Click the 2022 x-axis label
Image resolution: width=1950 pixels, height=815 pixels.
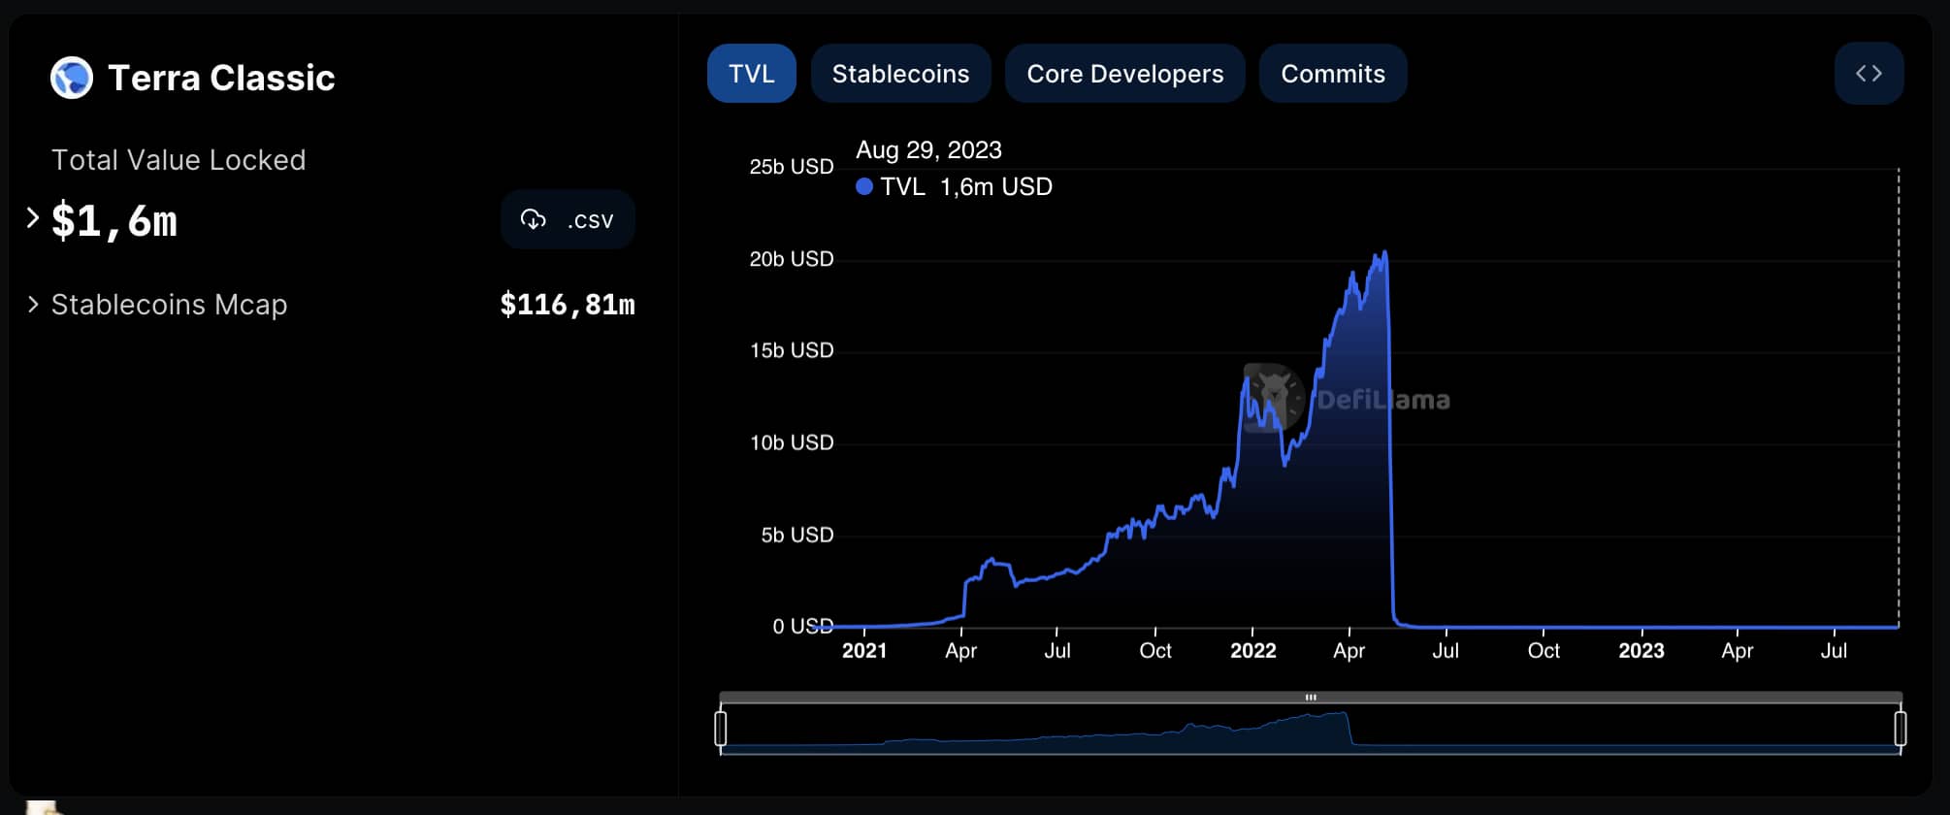click(x=1253, y=650)
